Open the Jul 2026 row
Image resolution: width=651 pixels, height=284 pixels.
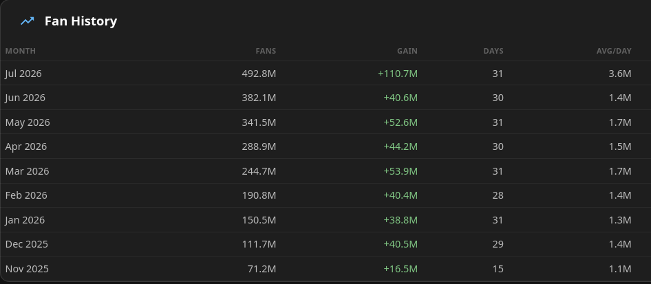coord(325,74)
